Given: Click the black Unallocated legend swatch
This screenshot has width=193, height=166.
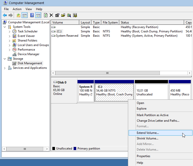Looking at the screenshot, I should click(54, 149).
